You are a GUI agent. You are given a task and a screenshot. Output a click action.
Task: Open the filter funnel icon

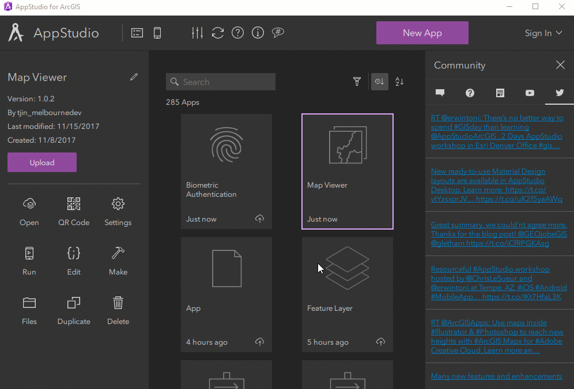tap(357, 82)
